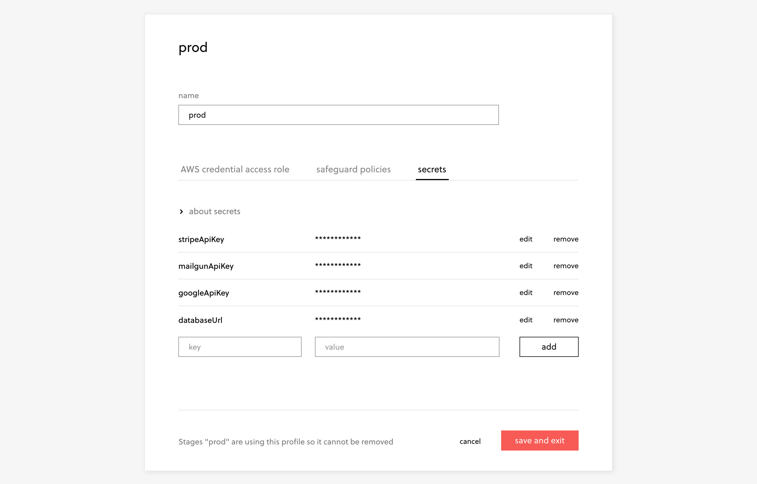Screen dimensions: 757x484
Task: Click the about secrets label text
Action: [x=214, y=211]
